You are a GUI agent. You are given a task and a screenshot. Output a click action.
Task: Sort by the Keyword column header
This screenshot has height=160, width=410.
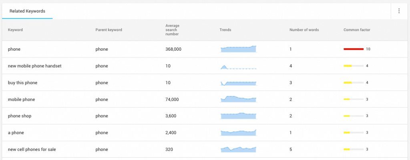point(15,30)
